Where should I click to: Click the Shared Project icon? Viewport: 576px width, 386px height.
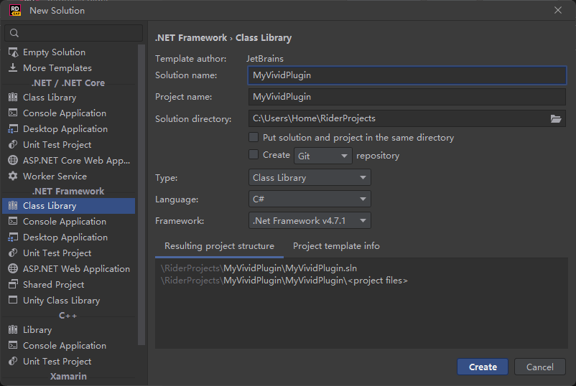pyautogui.click(x=13, y=284)
